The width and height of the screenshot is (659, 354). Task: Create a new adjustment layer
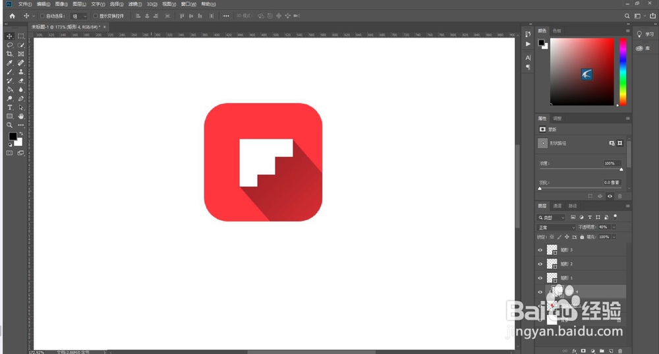[x=592, y=351]
